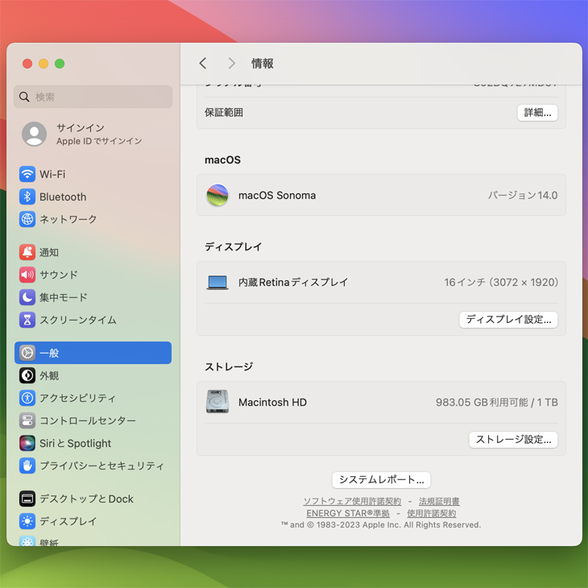Select スクリーンタイム in the sidebar
The height and width of the screenshot is (588, 588).
(x=93, y=320)
